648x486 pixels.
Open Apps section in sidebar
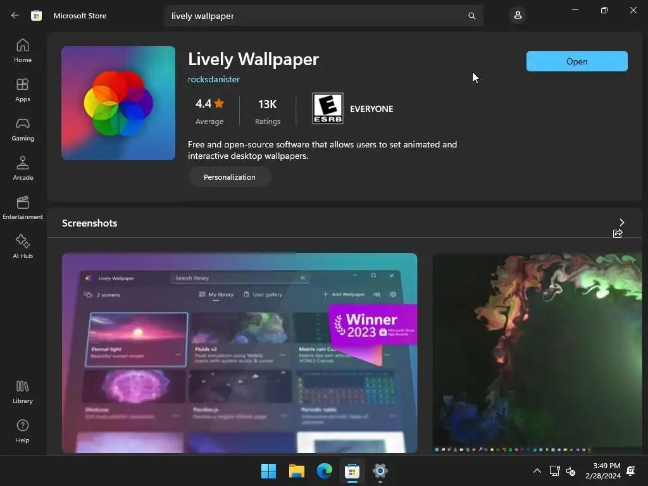(x=23, y=90)
